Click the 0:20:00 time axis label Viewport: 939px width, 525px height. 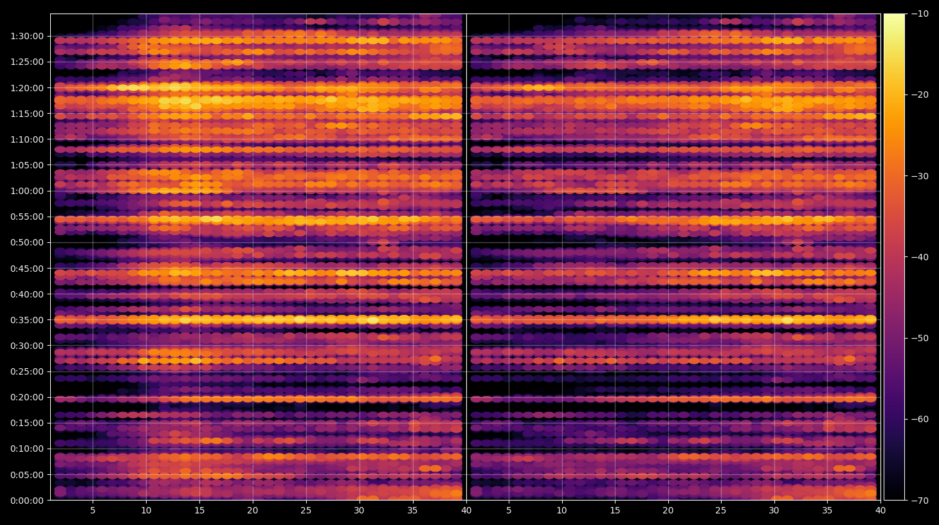(27, 397)
